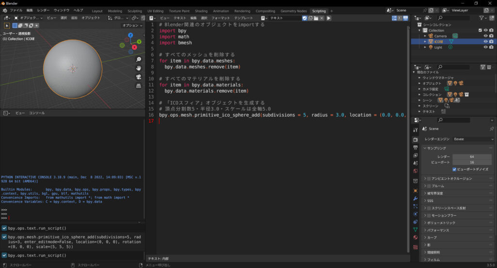Image resolution: width=497 pixels, height=268 pixels.
Task: Open Texture properties checker tab
Action: 415,247
